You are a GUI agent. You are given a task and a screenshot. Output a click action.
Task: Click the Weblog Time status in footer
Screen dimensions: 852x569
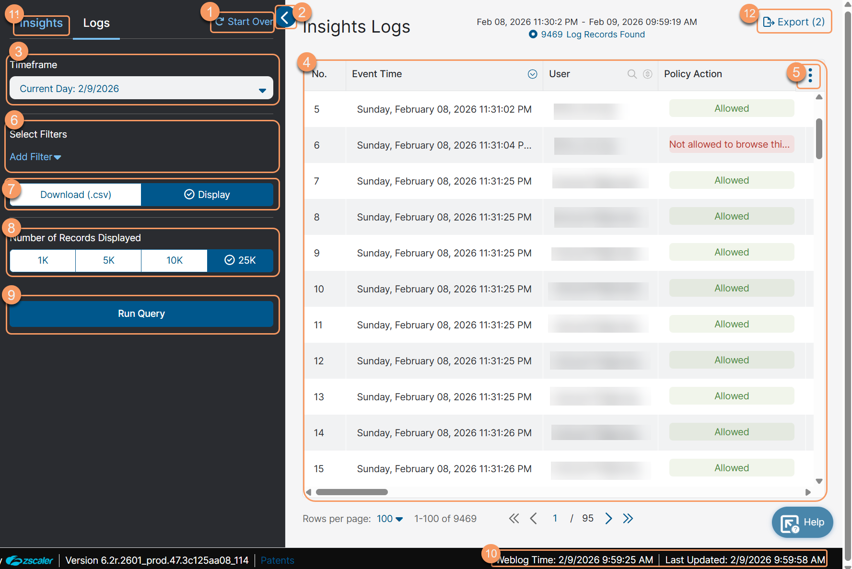coord(575,560)
